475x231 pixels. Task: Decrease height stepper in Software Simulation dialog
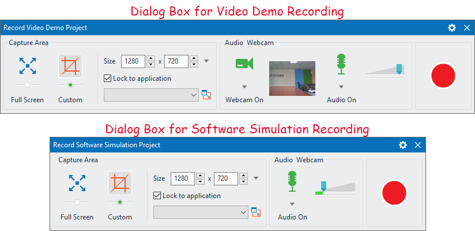(244, 181)
